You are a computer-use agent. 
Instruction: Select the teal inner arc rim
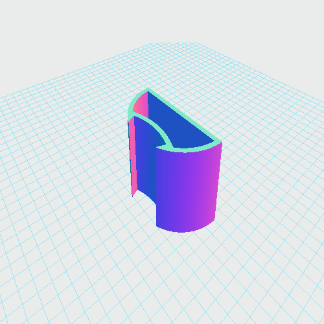(154, 128)
